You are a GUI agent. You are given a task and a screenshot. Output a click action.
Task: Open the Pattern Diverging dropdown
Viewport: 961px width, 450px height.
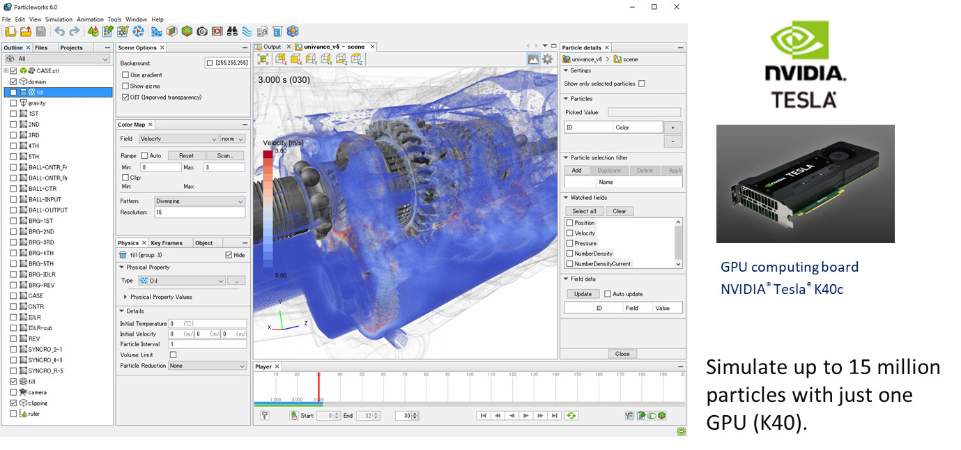[200, 201]
